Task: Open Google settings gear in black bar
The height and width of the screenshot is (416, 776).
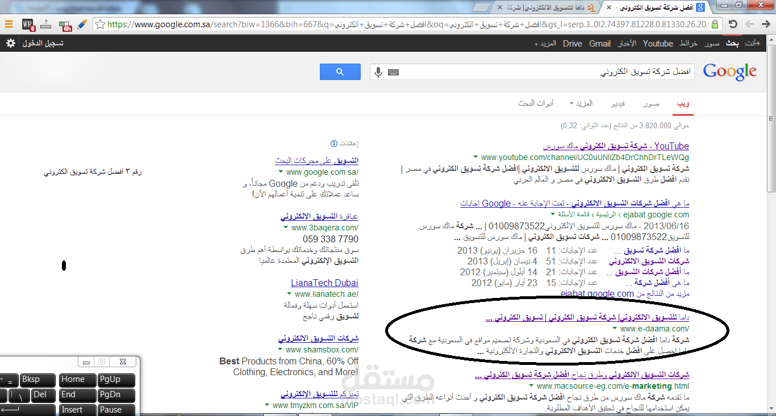Action: coord(10,43)
